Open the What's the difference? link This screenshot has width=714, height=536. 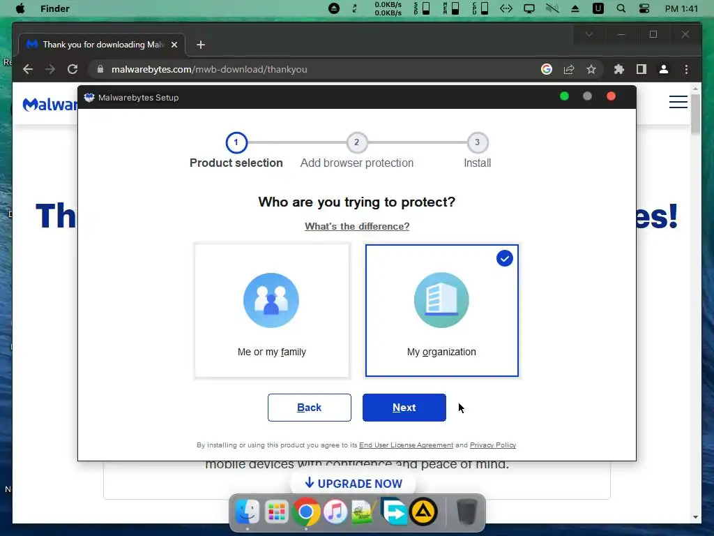pos(357,227)
